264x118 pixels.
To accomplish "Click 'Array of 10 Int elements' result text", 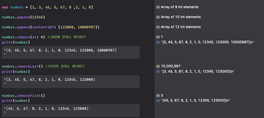I will 181,17.
